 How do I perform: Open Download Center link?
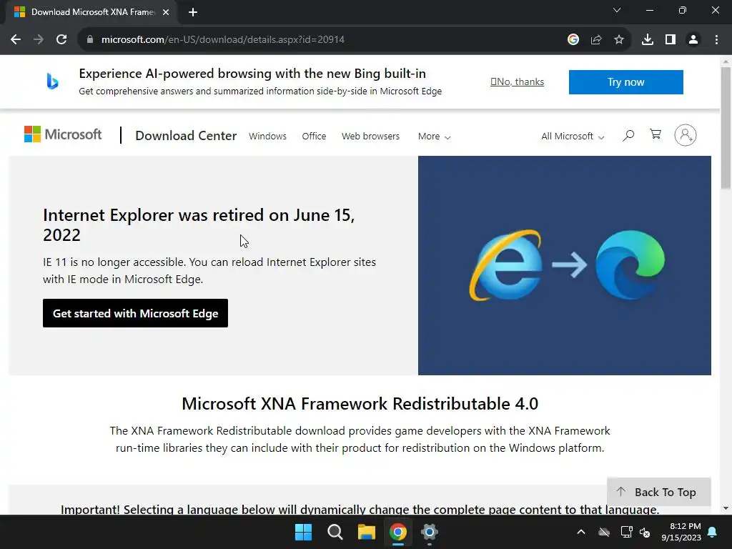click(x=186, y=136)
